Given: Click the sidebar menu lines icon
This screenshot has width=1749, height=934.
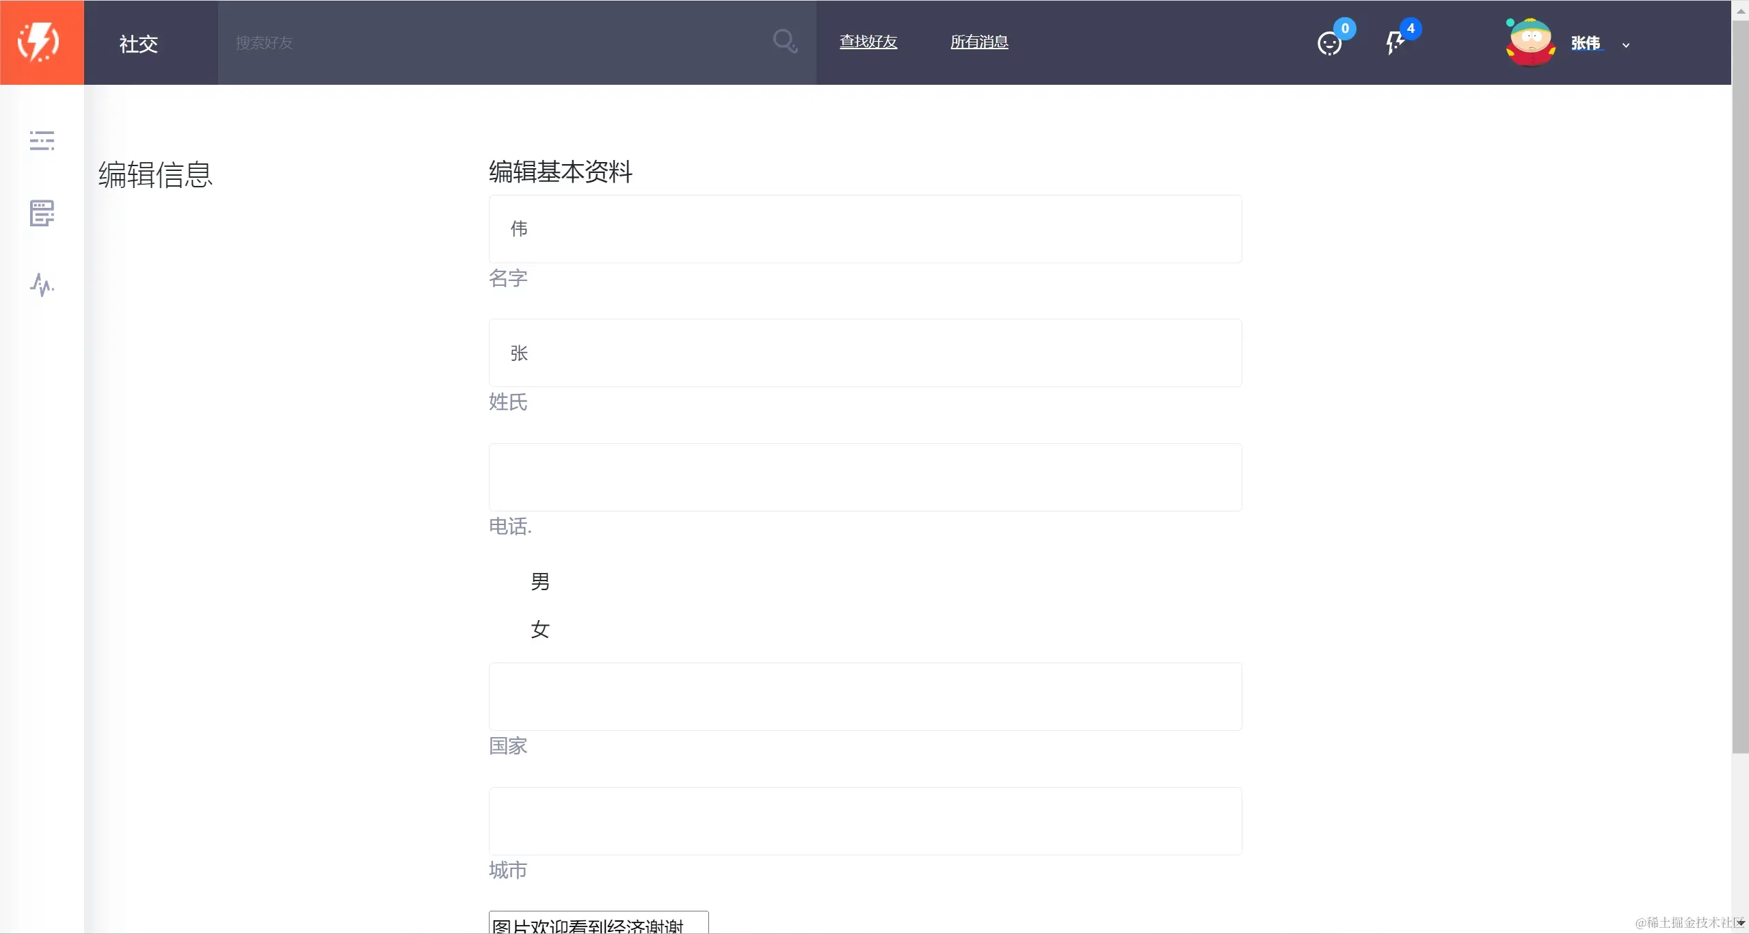Looking at the screenshot, I should 42,140.
